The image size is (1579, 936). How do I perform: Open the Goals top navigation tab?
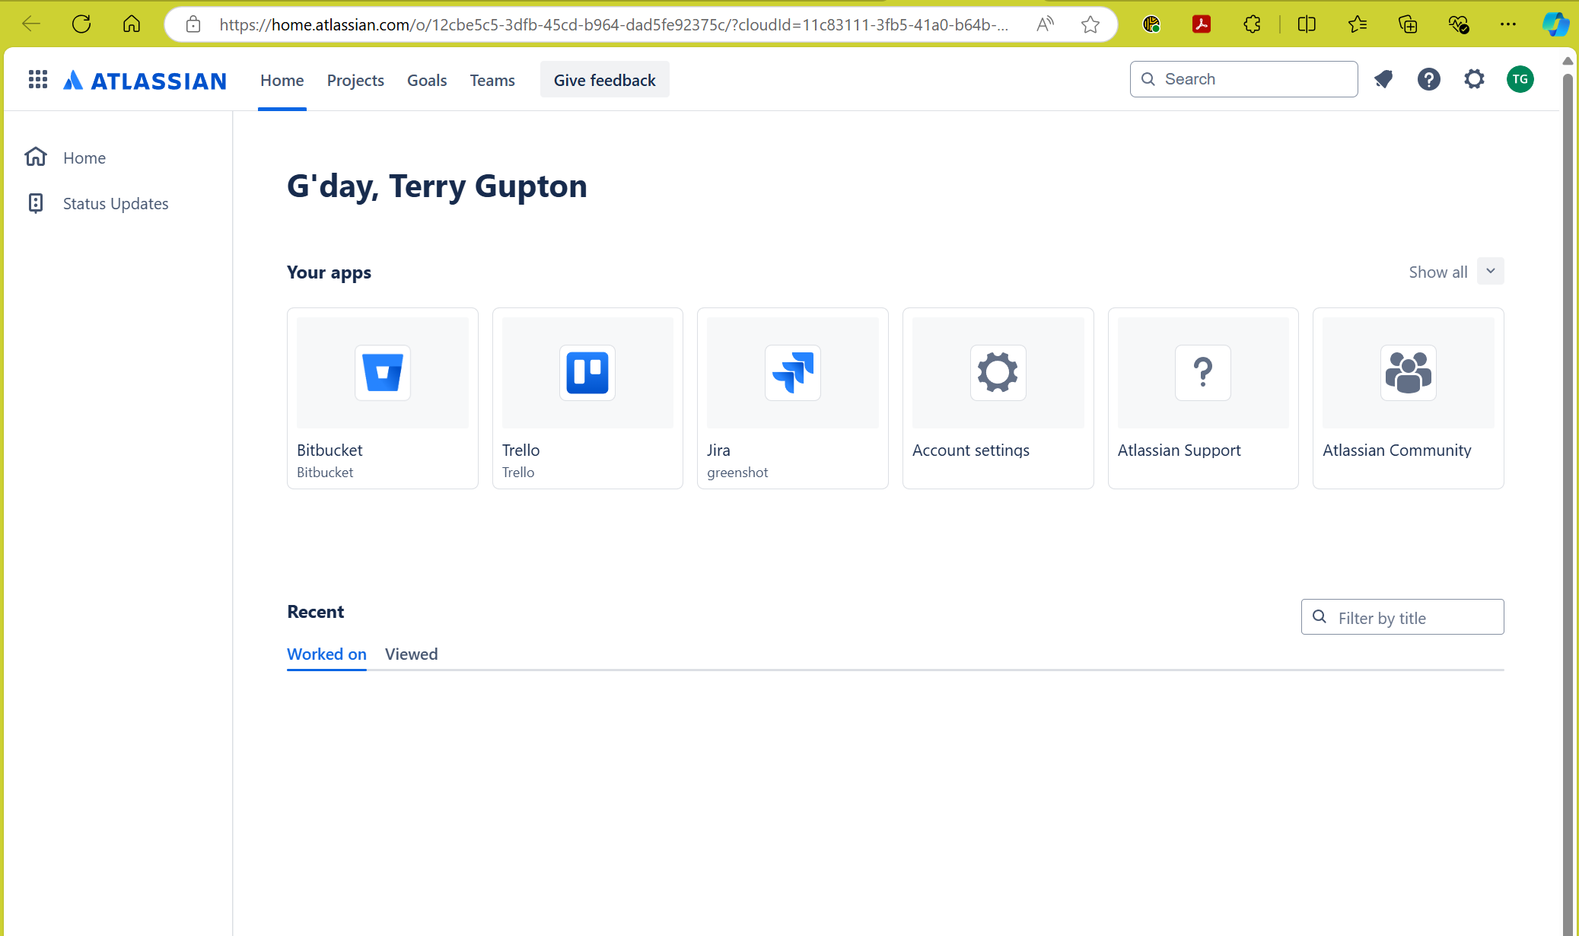pyautogui.click(x=427, y=80)
